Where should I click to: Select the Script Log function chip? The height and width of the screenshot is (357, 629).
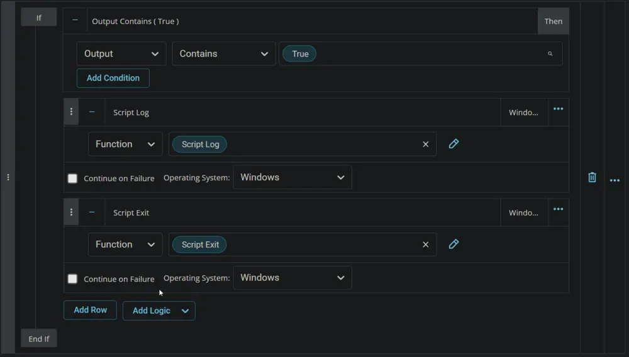coord(200,144)
